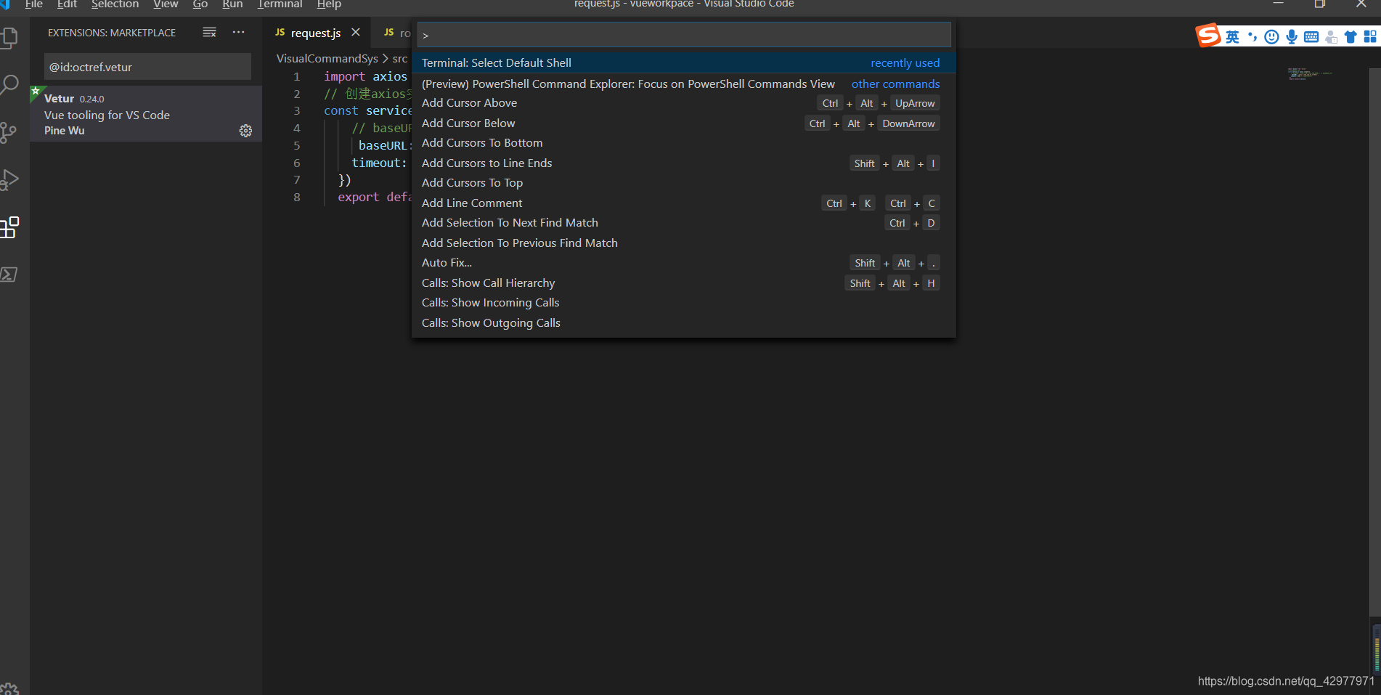Open the Explorer view
1381x695 pixels.
coord(11,38)
